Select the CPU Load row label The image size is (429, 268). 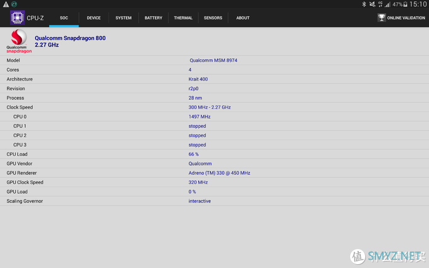click(x=17, y=154)
